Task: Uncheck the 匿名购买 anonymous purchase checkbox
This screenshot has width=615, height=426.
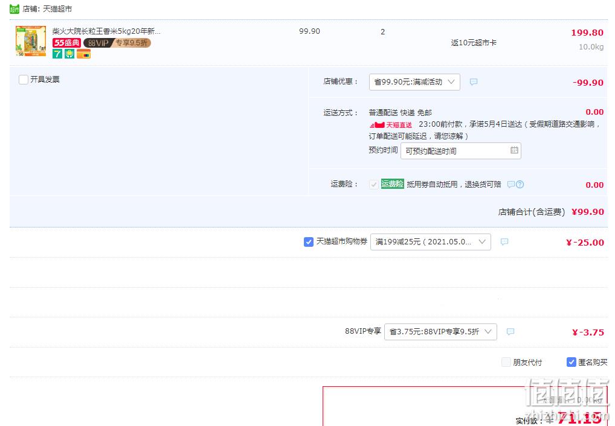Action: pos(571,362)
